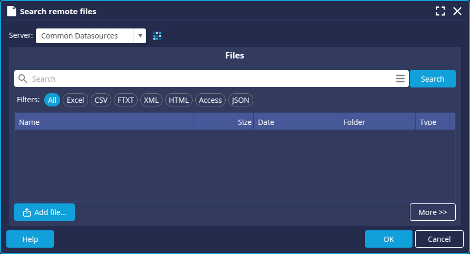Close the Search remote files dialog
Image resolution: width=470 pixels, height=254 pixels.
[457, 11]
